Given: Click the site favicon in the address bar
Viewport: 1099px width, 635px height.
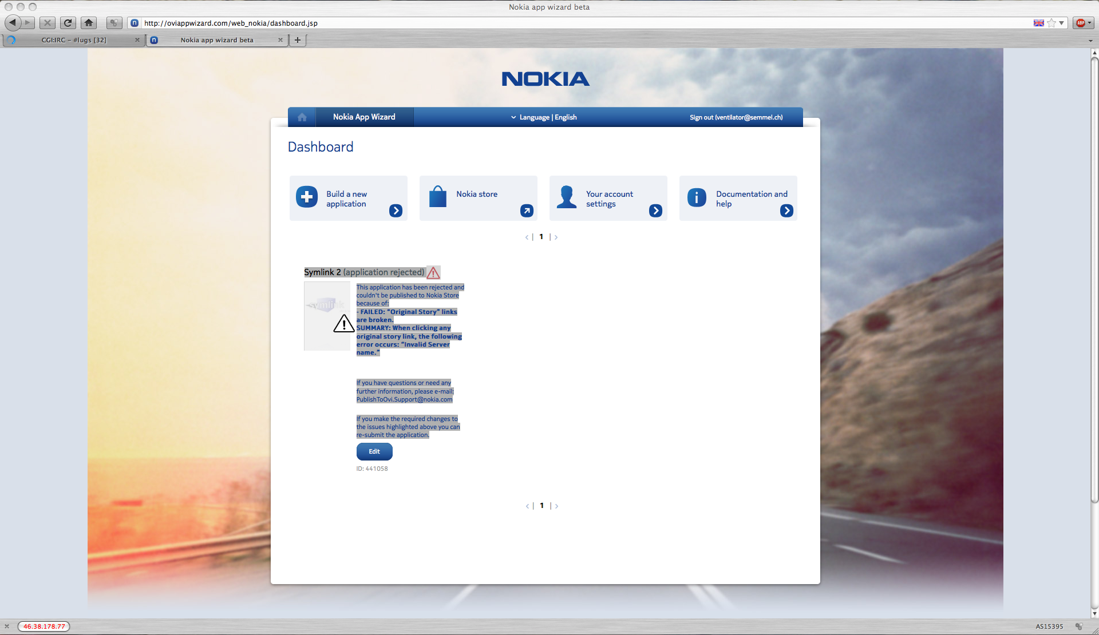Looking at the screenshot, I should 135,23.
